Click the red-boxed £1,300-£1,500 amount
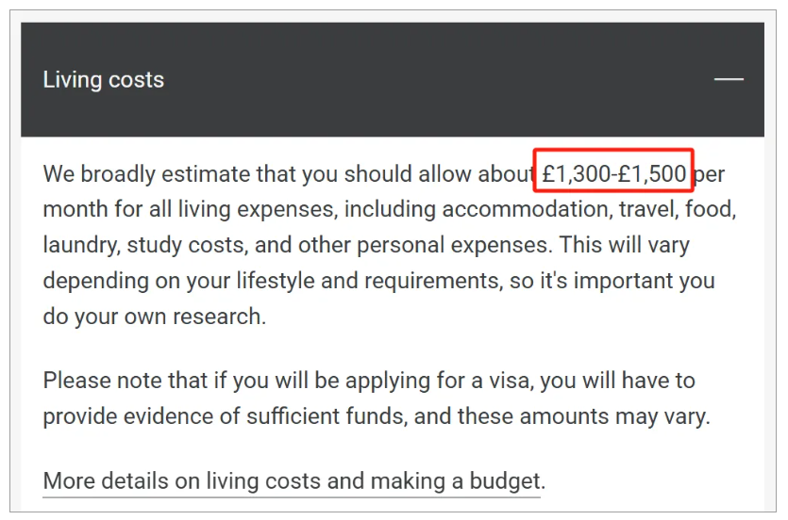This screenshot has height=520, width=788. point(614,174)
